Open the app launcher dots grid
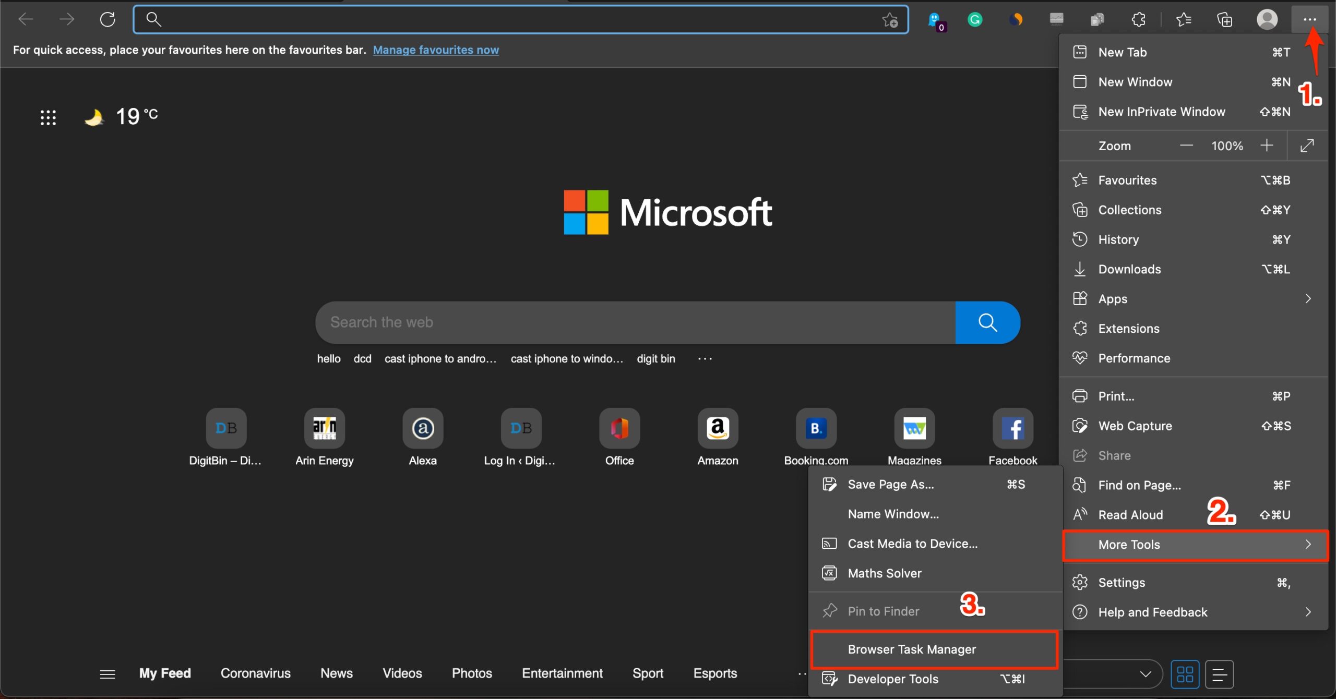Viewport: 1336px width, 699px height. click(x=48, y=117)
